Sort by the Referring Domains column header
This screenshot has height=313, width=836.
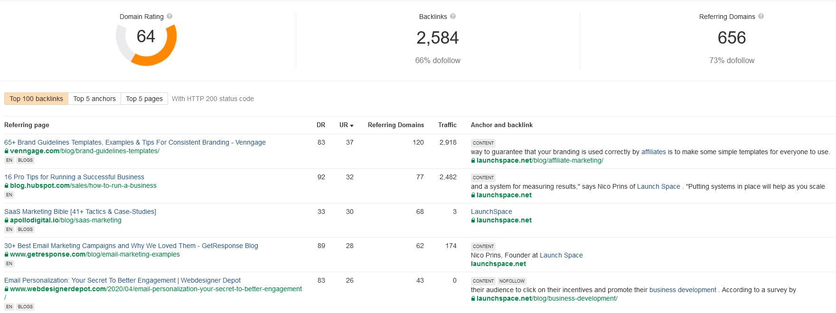click(x=396, y=125)
